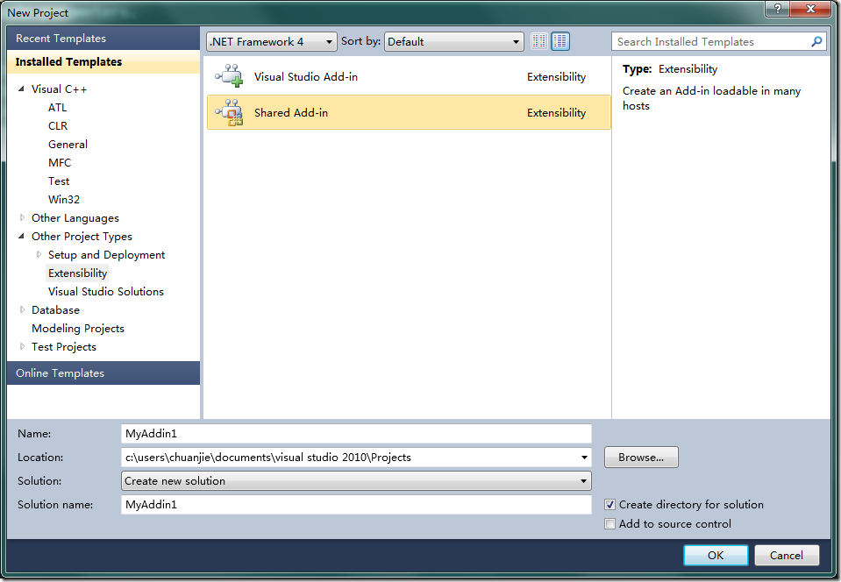Open the Sort by Default dropdown
The image size is (841, 582).
pyautogui.click(x=453, y=41)
